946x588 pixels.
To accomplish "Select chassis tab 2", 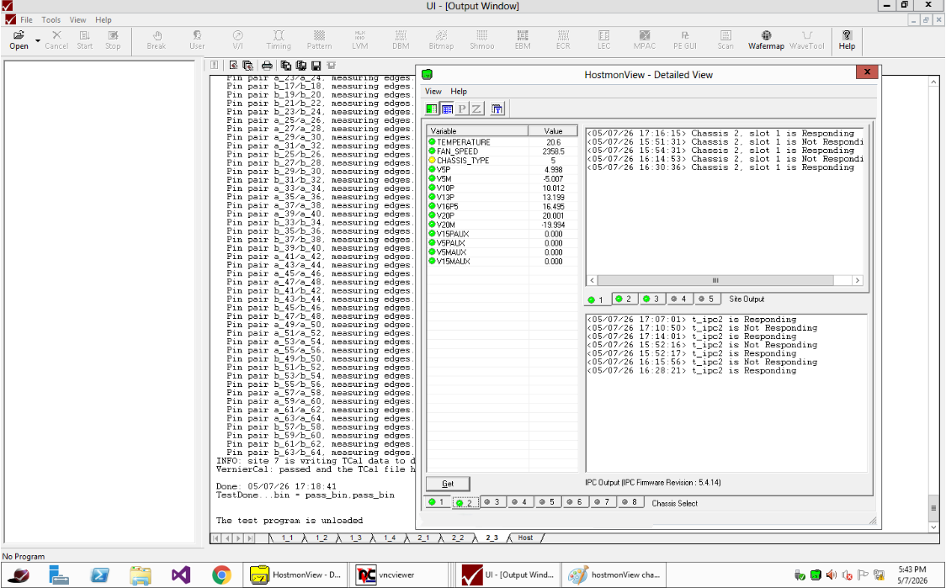I will (x=465, y=502).
